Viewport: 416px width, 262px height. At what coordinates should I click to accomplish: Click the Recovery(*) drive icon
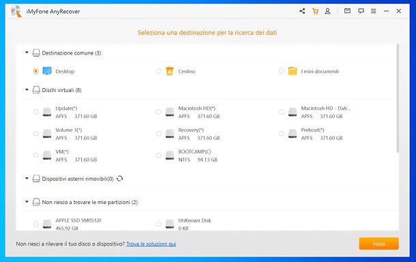click(170, 134)
